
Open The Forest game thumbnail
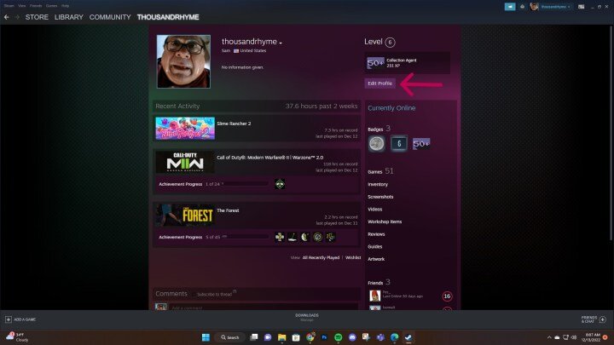click(x=185, y=215)
